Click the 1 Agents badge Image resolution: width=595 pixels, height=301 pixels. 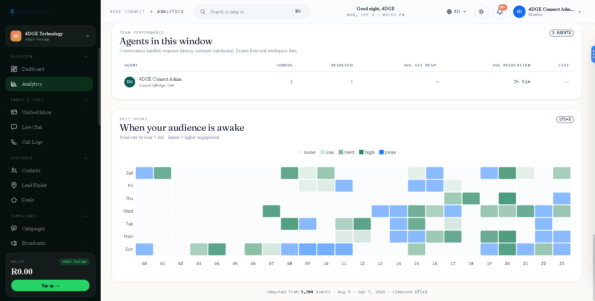click(x=562, y=33)
